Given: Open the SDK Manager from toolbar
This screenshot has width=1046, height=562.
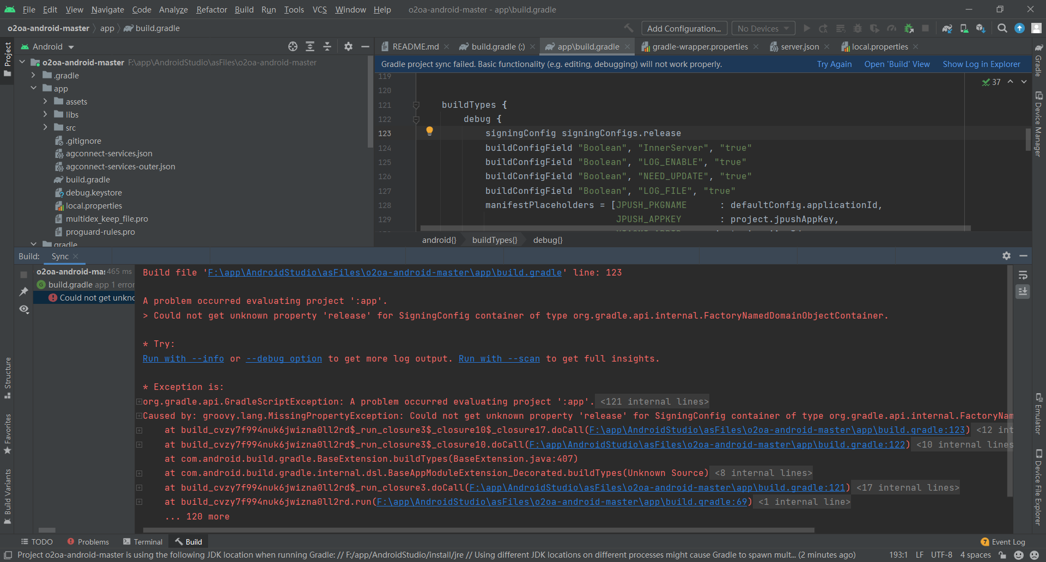Looking at the screenshot, I should (981, 28).
